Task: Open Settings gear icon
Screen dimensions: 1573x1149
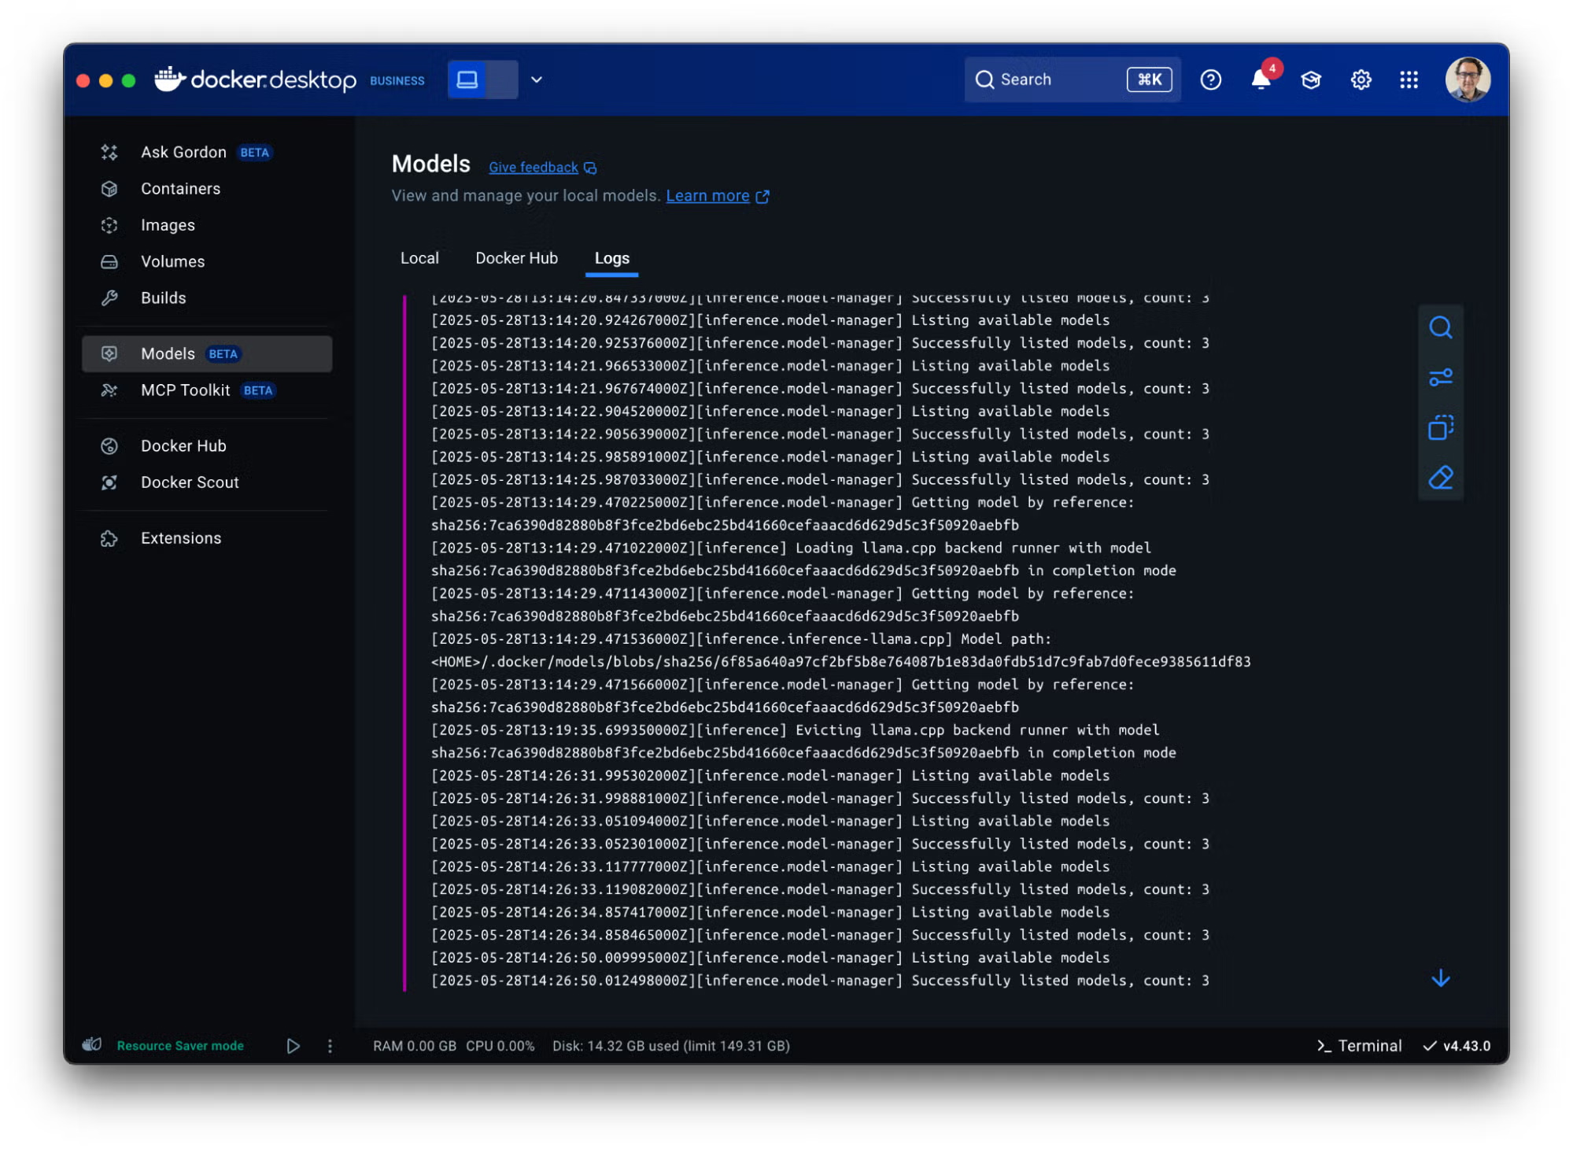Action: [x=1361, y=79]
